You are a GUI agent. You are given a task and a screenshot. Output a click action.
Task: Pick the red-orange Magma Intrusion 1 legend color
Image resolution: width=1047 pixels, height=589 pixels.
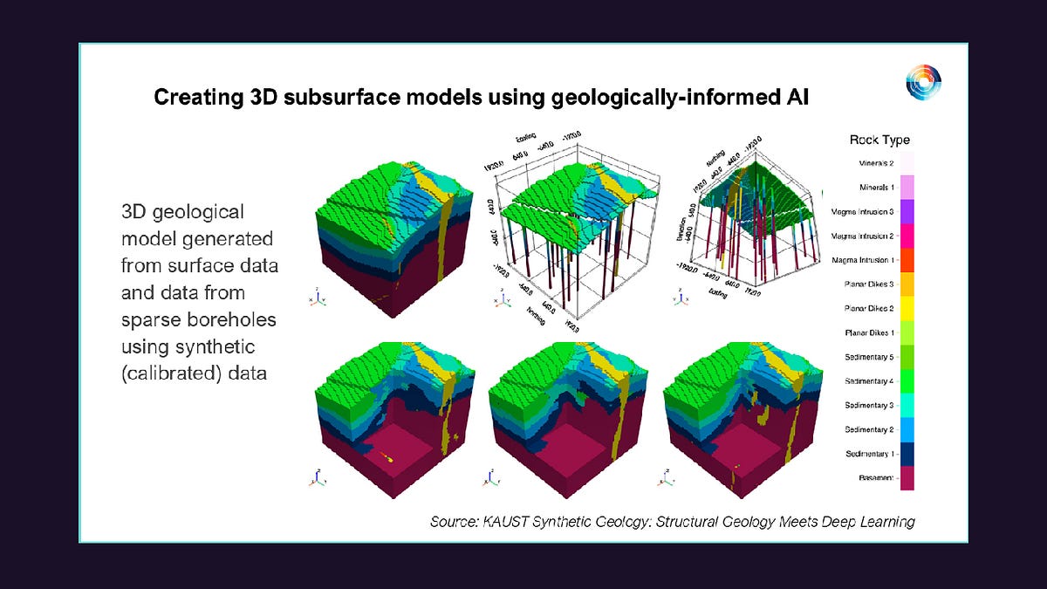pyautogui.click(x=907, y=260)
